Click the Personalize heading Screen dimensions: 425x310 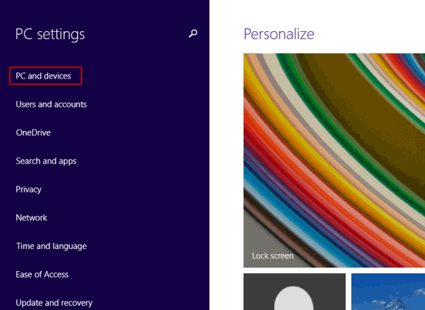click(x=279, y=34)
